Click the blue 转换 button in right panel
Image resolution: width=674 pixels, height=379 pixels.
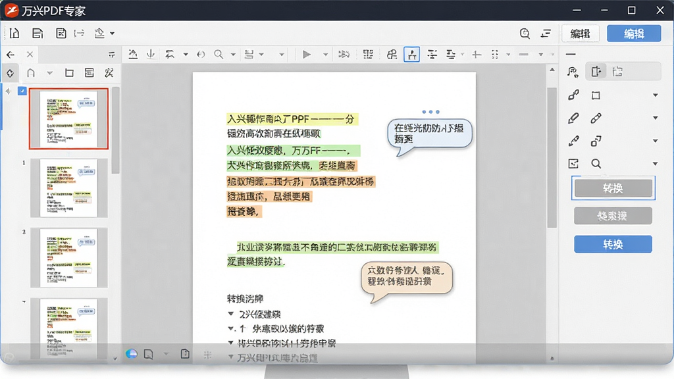pos(613,244)
